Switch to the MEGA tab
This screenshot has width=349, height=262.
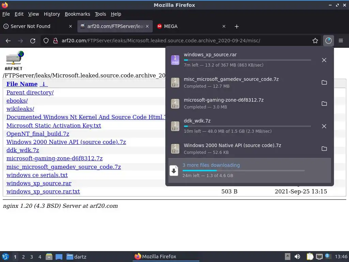(192, 26)
